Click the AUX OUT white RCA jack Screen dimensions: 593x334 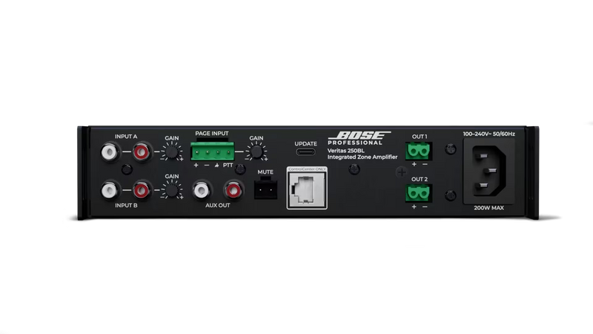[x=201, y=190]
